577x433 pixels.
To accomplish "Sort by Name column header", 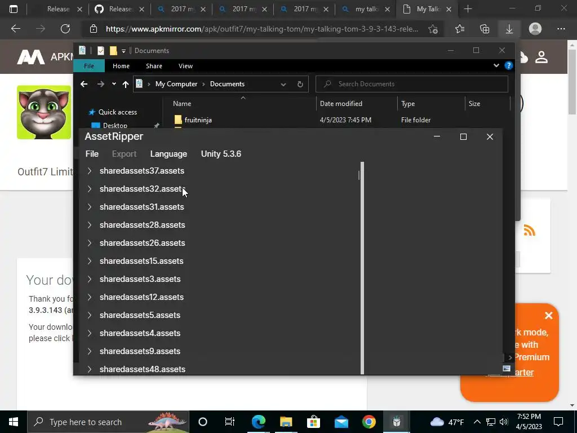I will [182, 104].
